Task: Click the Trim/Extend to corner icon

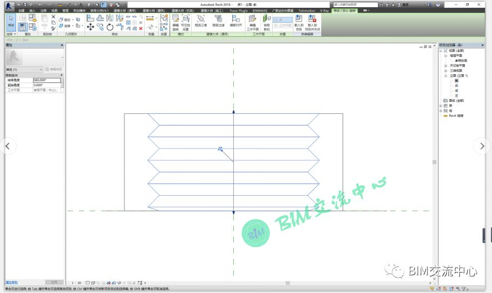Action: coord(119,27)
